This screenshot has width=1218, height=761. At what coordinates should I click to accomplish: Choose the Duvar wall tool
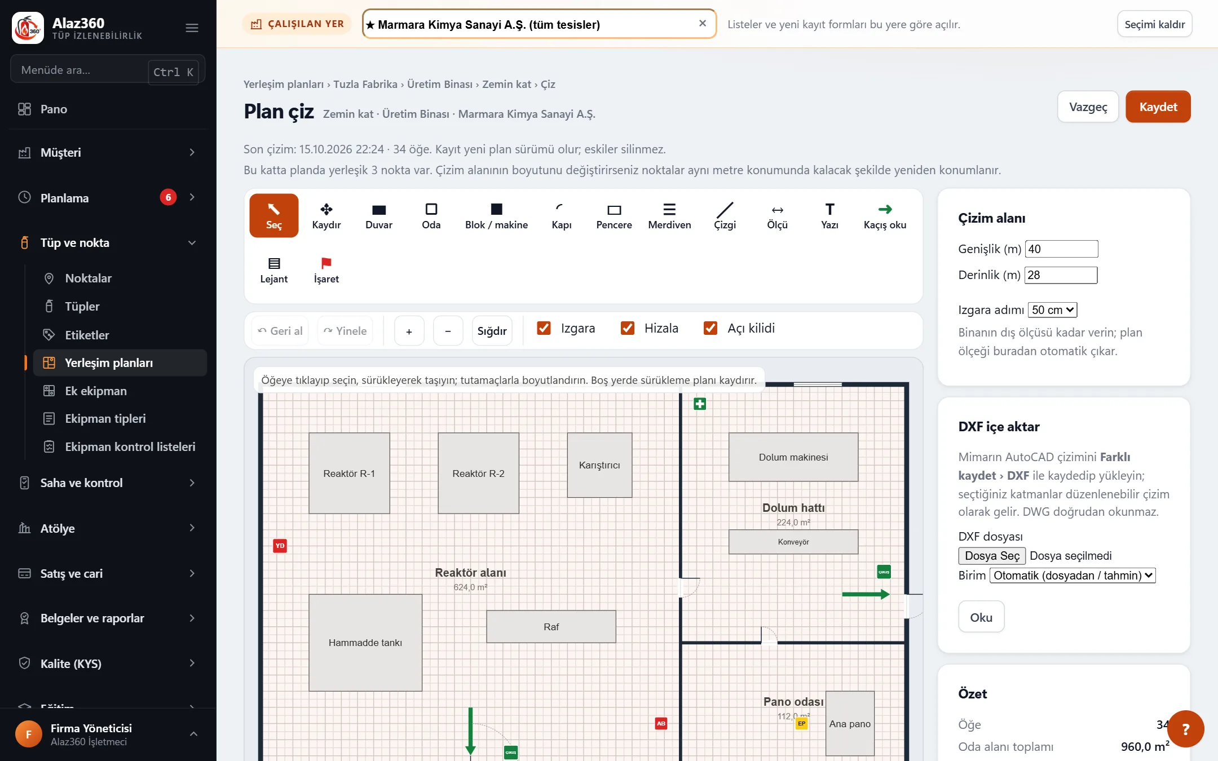coord(379,215)
